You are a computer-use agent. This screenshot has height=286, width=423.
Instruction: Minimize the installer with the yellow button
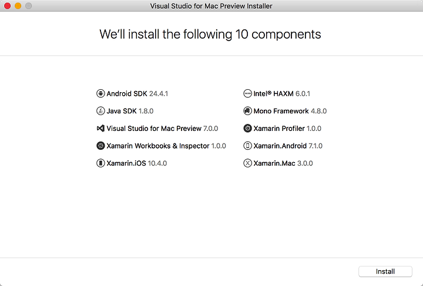coord(18,6)
